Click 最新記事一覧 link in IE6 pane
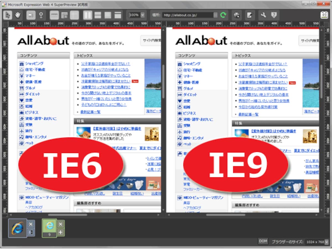332x249 pixels. point(90,112)
